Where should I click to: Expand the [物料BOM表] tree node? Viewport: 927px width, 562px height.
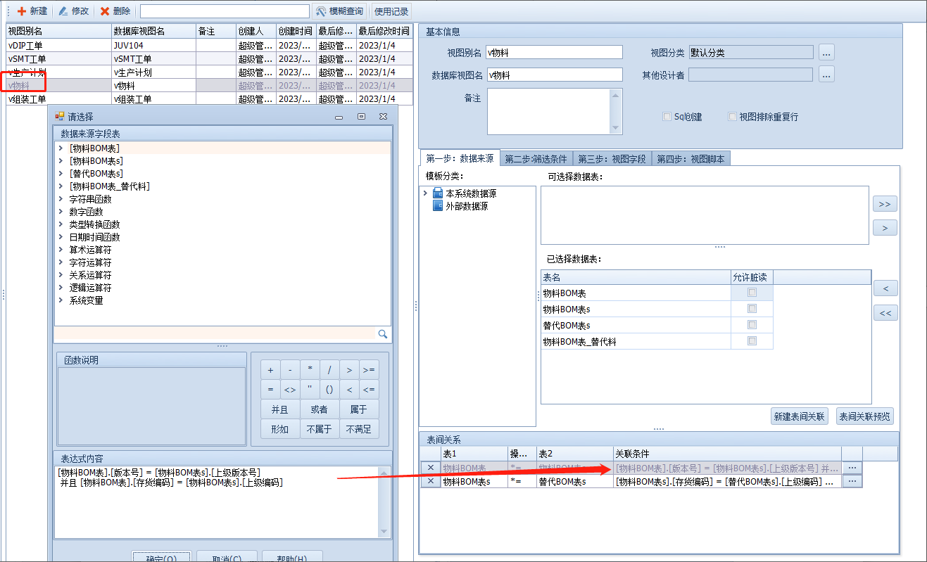61,148
